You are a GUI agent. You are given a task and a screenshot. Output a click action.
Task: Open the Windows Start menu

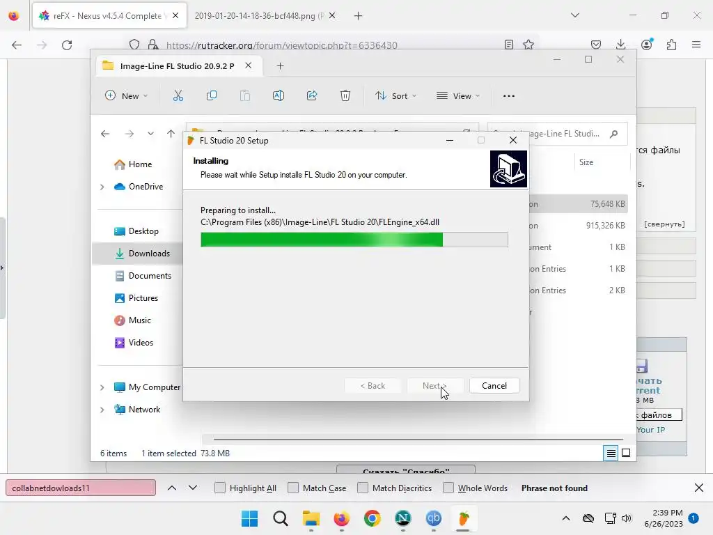[249, 518]
